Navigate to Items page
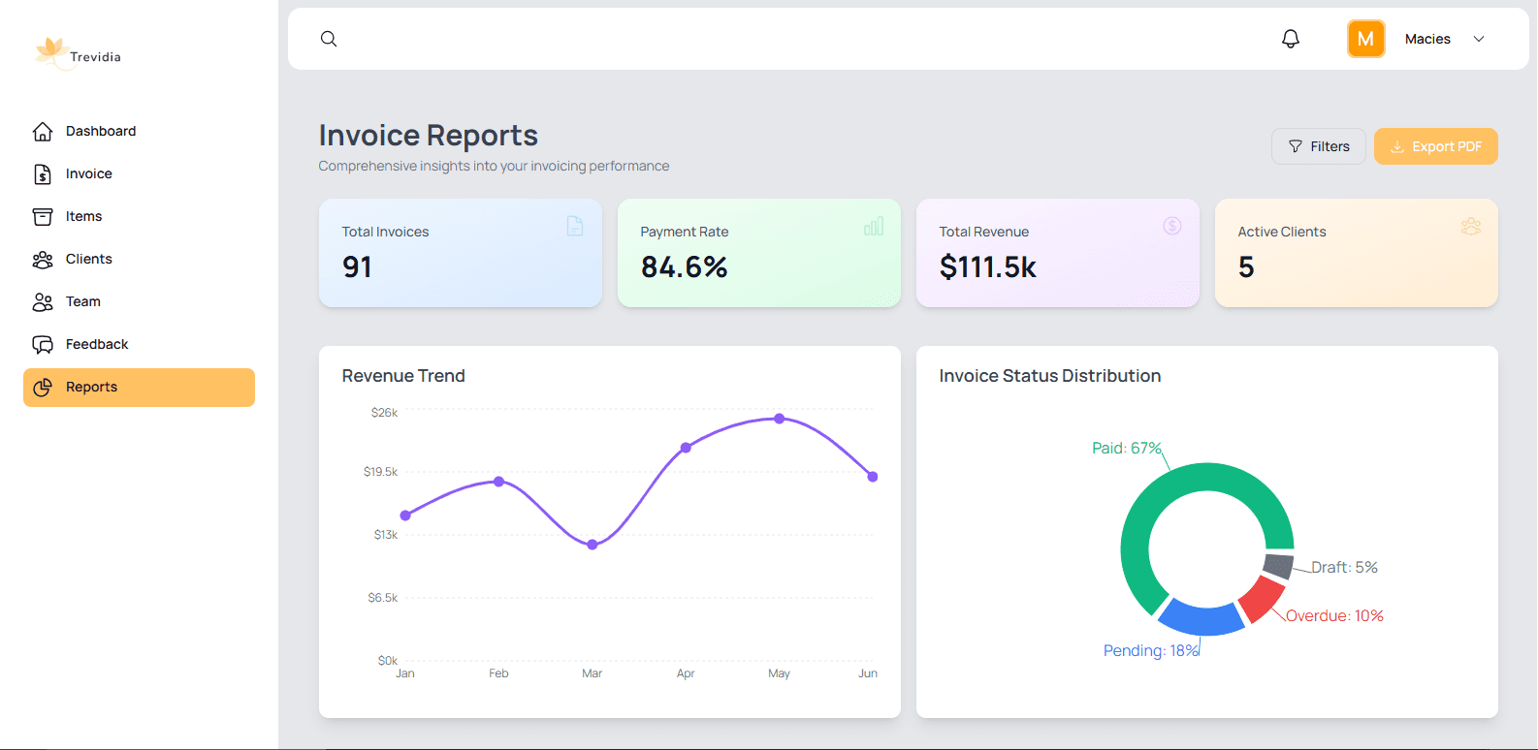 click(84, 216)
